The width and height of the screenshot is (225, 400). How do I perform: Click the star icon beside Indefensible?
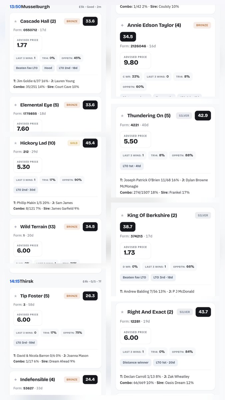click(x=15, y=379)
